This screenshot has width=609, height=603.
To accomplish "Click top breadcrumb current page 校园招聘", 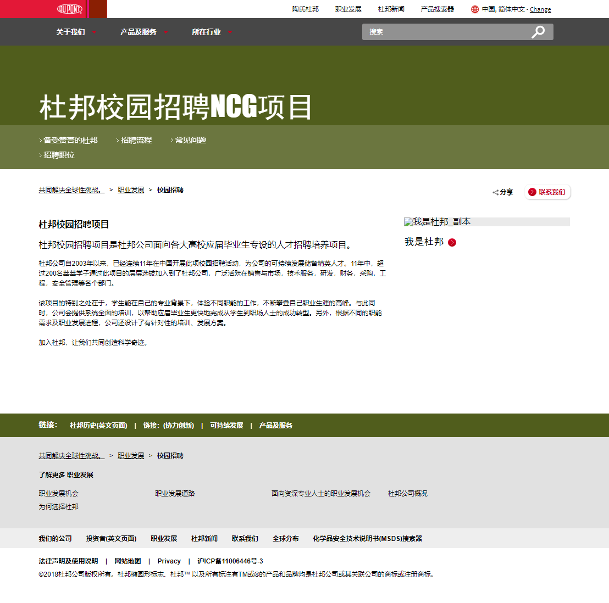I will 170,190.
